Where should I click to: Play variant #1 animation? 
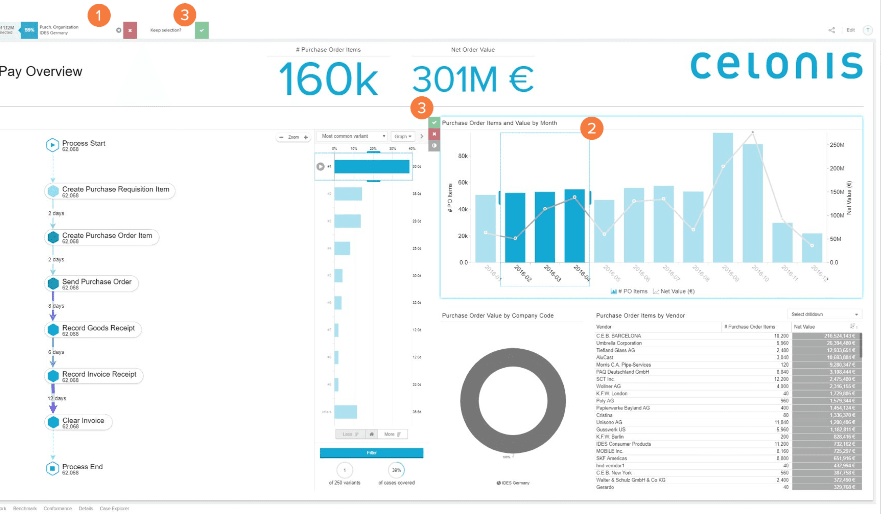pyautogui.click(x=320, y=167)
